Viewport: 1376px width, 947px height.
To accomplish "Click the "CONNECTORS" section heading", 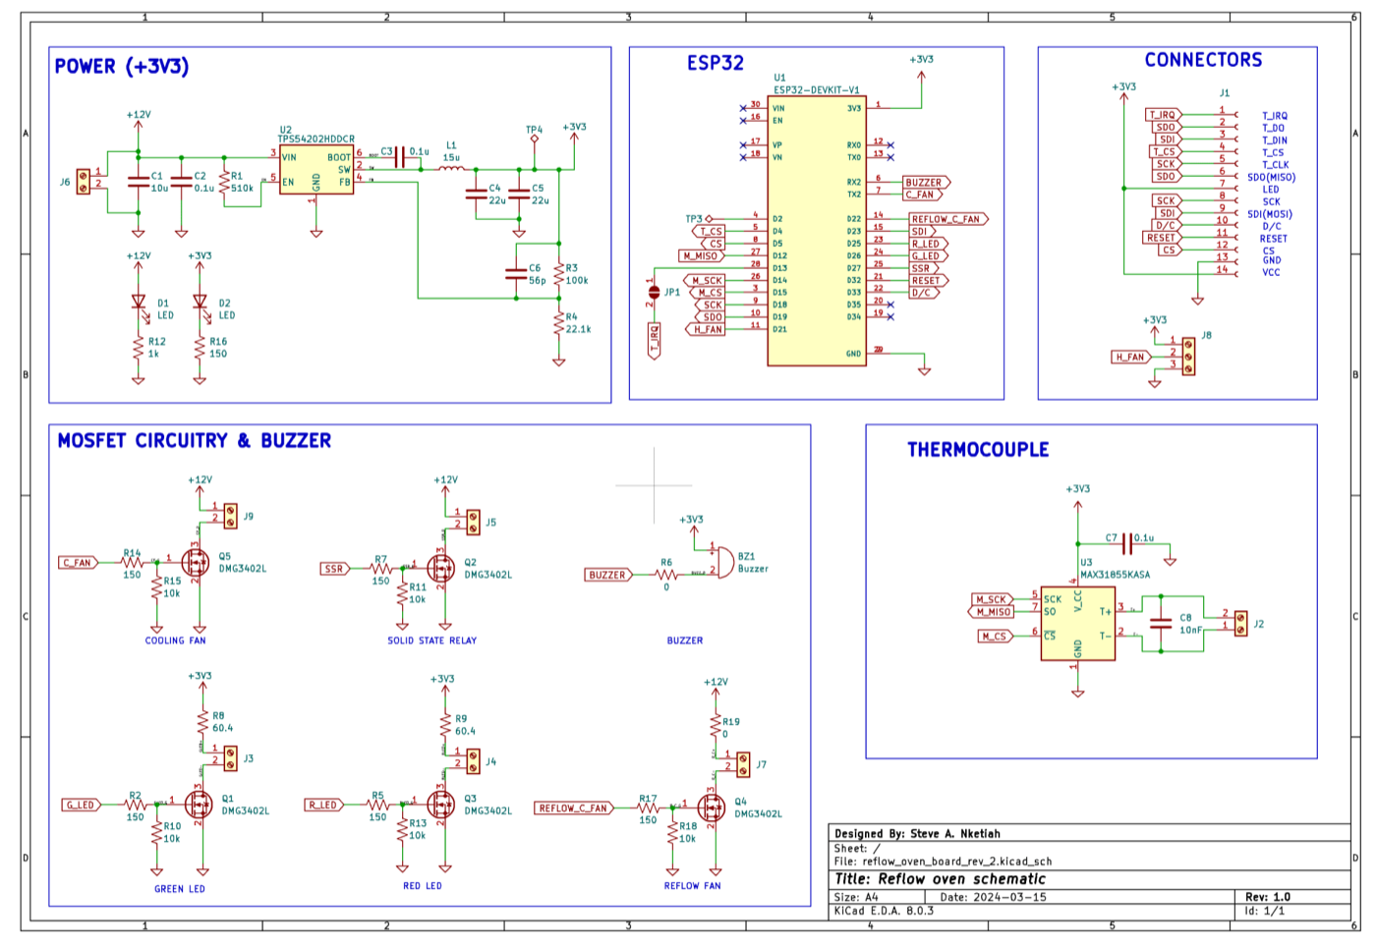I will click(1203, 60).
